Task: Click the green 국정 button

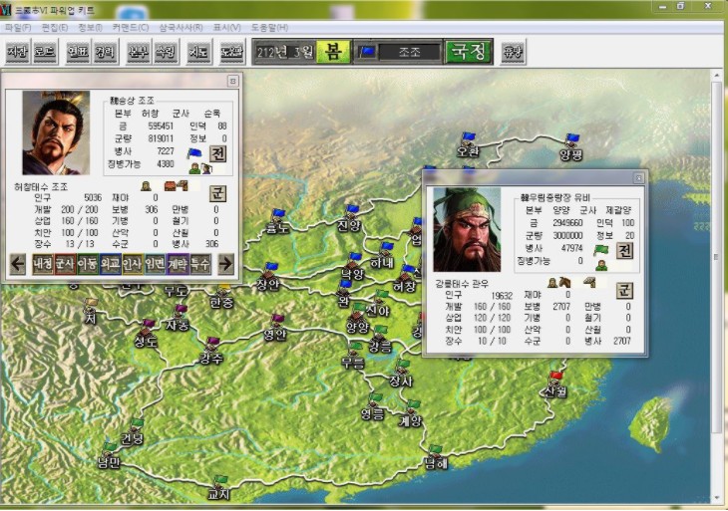Action: pyautogui.click(x=468, y=52)
